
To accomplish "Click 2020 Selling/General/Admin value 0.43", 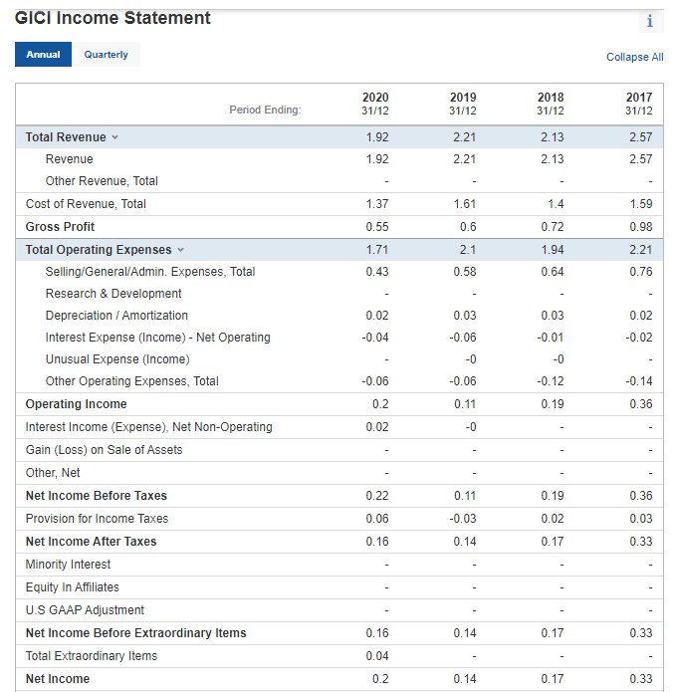I will point(377,272).
